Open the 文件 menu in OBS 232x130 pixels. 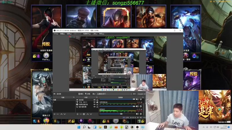(56, 34)
